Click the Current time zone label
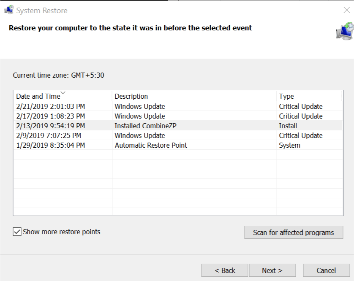Screen dimensions: 354x281 58,76
